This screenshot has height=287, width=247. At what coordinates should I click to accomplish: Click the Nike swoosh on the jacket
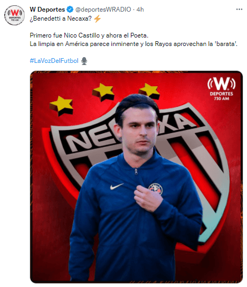pos(117,187)
